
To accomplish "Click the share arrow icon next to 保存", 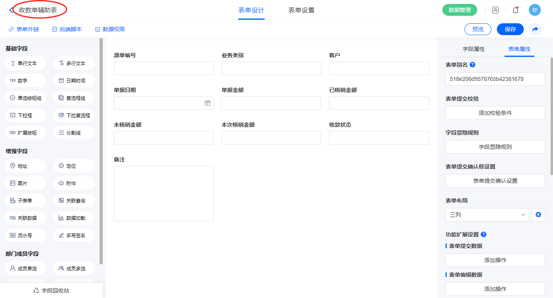I will (535, 29).
